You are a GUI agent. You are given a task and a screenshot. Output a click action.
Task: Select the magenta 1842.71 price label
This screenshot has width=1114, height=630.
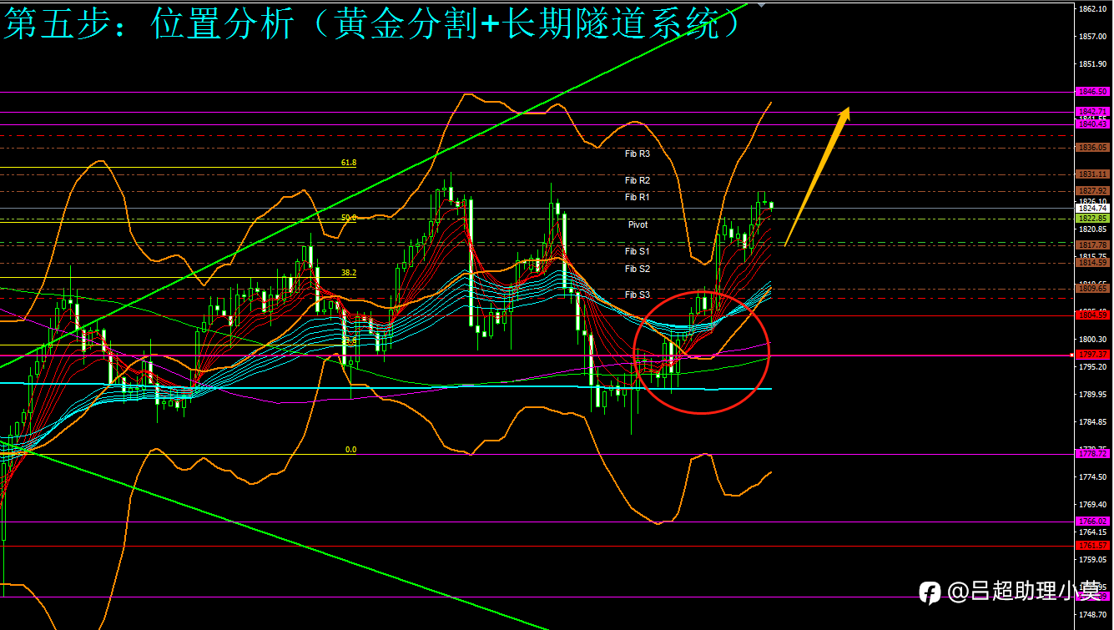(x=1092, y=111)
